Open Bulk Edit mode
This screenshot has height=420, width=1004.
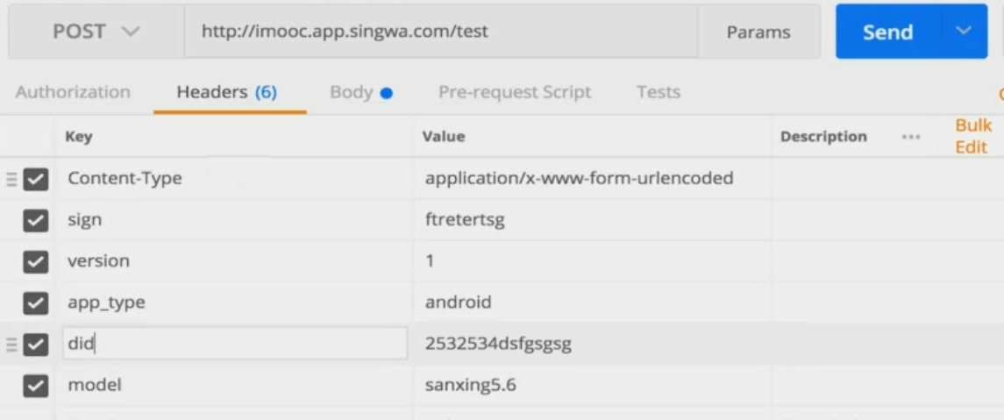[972, 137]
